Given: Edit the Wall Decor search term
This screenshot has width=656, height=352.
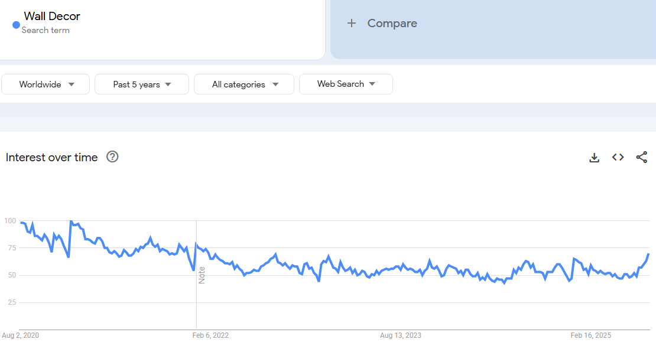Looking at the screenshot, I should pos(52,16).
